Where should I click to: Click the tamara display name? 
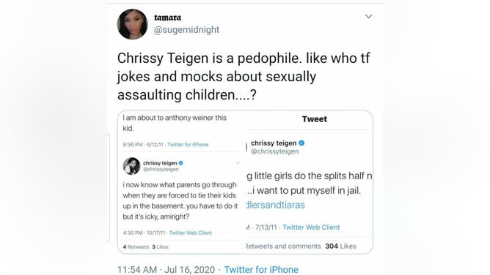167,18
